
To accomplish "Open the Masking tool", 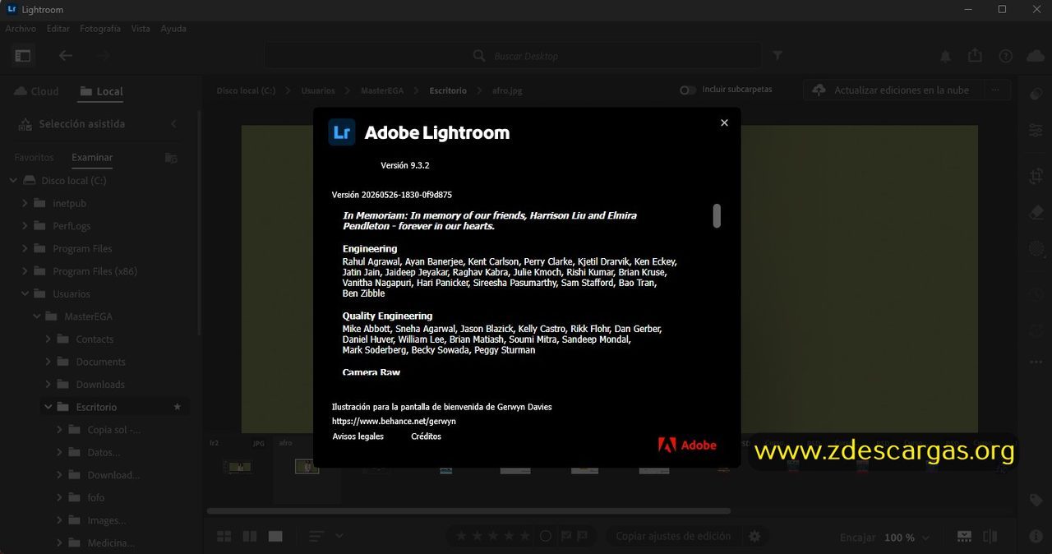I will coord(1036,249).
